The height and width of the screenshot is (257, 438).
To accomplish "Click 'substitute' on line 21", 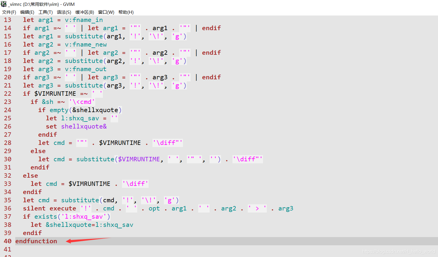I will tap(84, 85).
